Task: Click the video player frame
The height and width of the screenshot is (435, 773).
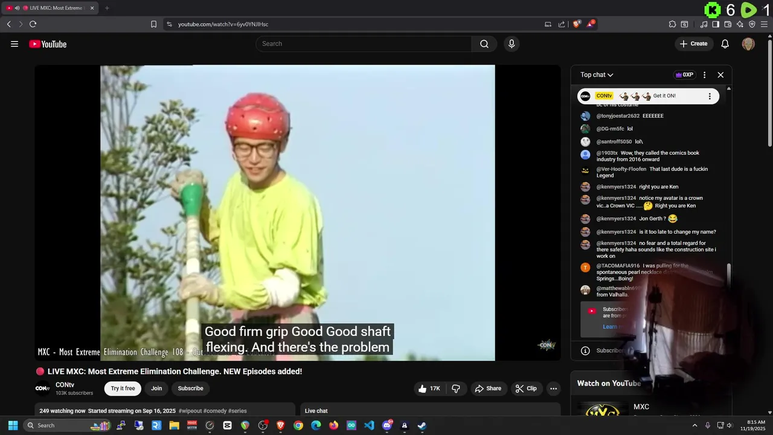Action: click(x=297, y=213)
